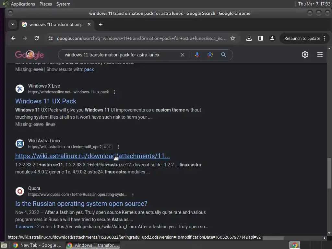Open the System menu
Screen dimensions: 332x249
63,4
